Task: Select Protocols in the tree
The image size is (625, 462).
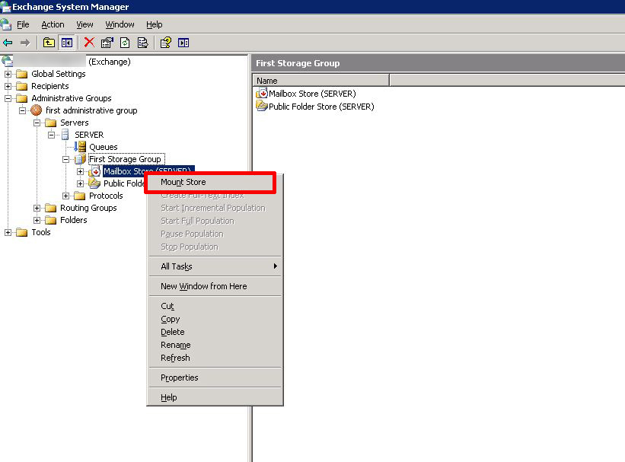Action: [106, 196]
